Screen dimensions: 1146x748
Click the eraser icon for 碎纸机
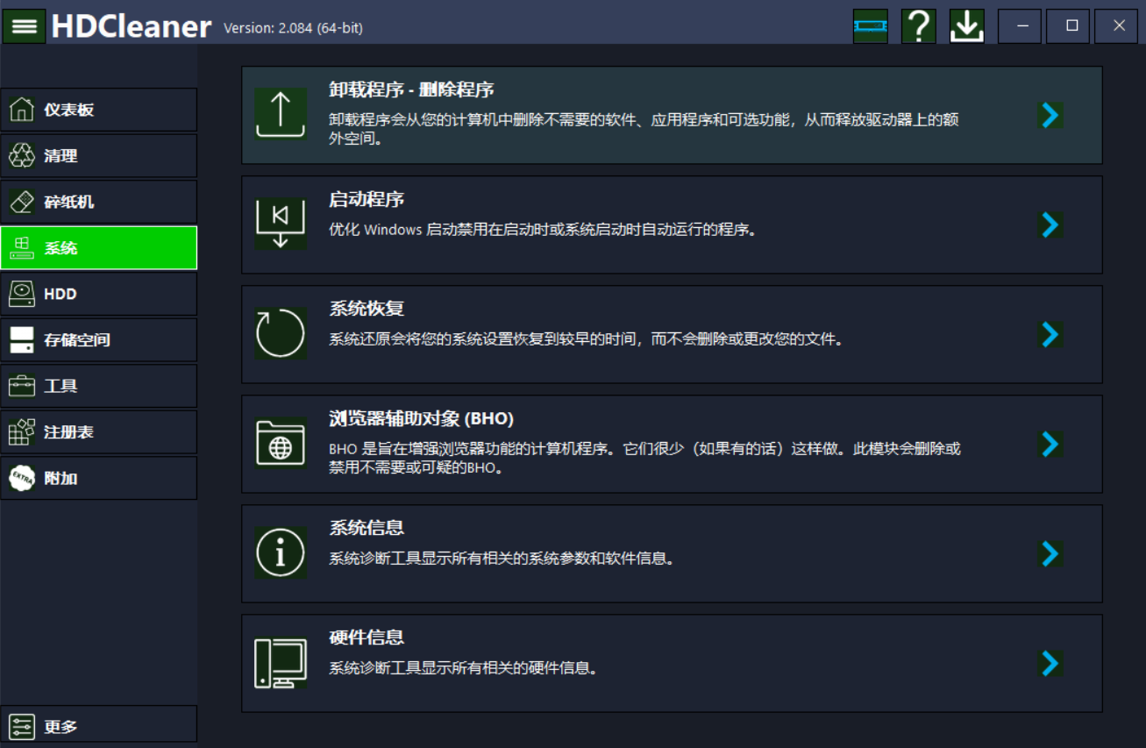click(x=22, y=202)
